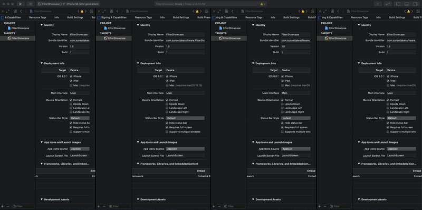This screenshot has width=422, height=210.
Task: Close the rightmost editor pane with its X icon
Action: [x=320, y=11]
